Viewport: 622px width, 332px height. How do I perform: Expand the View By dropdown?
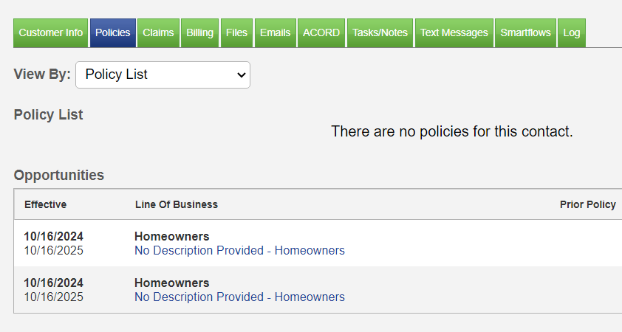(163, 75)
